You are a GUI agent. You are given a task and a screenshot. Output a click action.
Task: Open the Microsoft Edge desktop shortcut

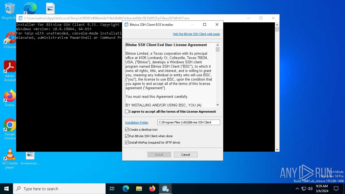(x=30, y=8)
